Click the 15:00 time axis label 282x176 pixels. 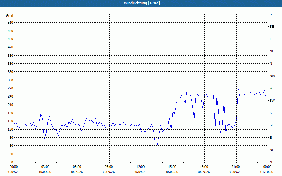click(x=172, y=167)
